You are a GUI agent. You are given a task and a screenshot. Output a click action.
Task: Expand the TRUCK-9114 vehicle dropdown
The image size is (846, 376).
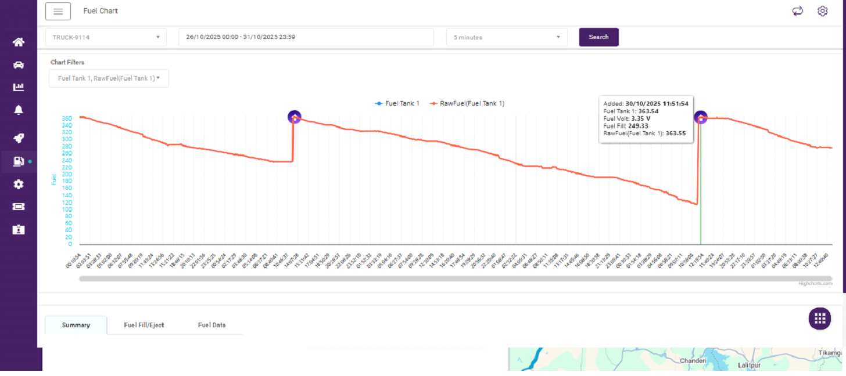point(106,37)
